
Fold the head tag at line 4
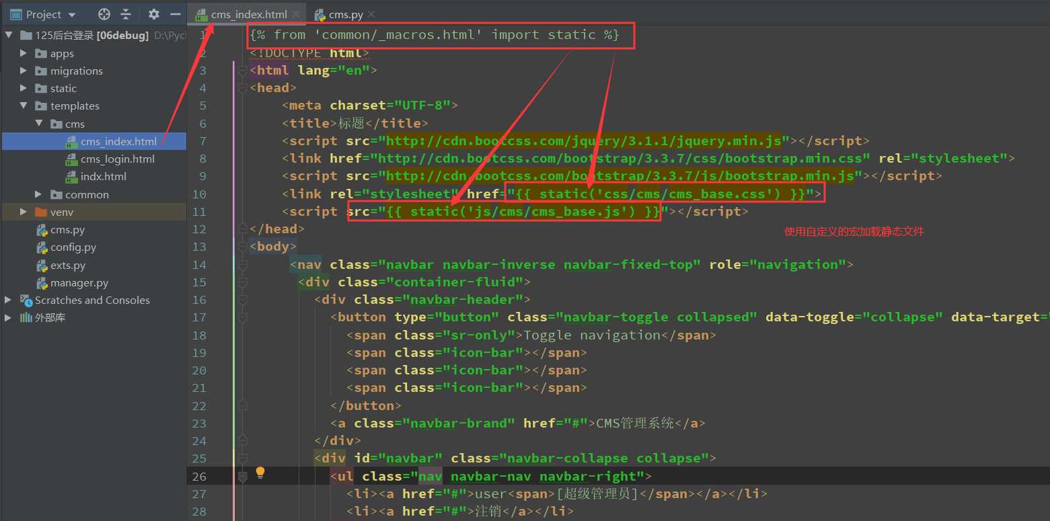click(243, 88)
